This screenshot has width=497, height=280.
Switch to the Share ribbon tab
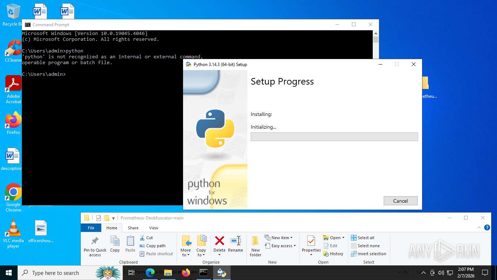[133, 228]
